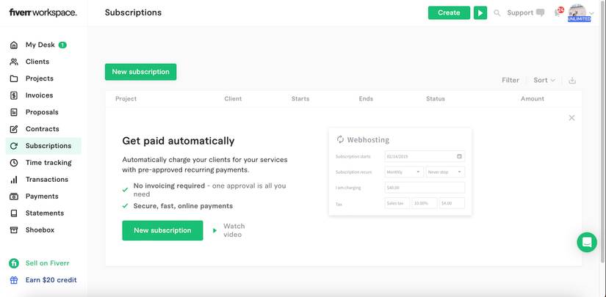Open the Never stop dropdown in preview
This screenshot has width=606, height=297.
[x=445, y=172]
